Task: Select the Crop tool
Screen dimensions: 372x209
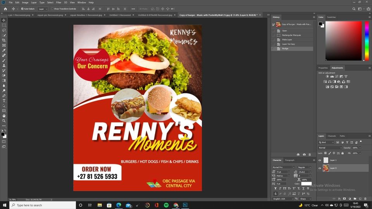Action: pyautogui.click(x=4, y=40)
